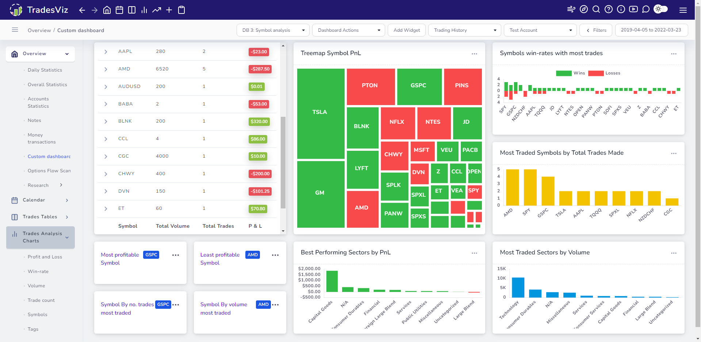Go forward with the right arrow icon
The width and height of the screenshot is (701, 342).
click(95, 10)
